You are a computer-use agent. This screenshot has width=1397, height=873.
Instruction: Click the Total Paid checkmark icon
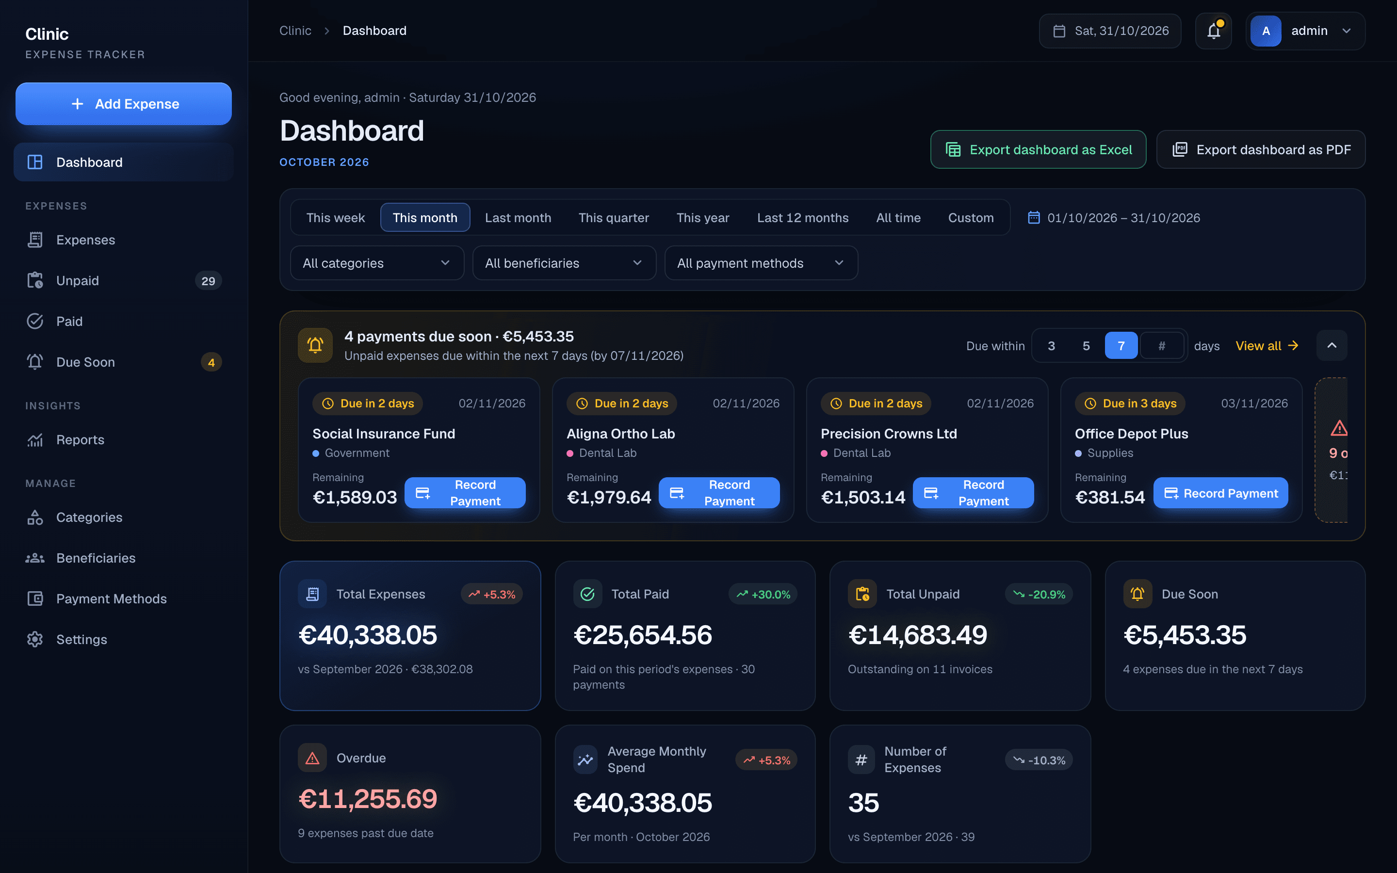587,594
